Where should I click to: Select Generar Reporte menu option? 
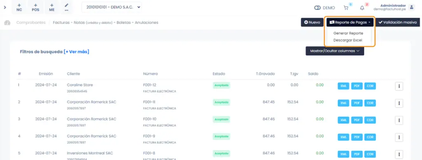(348, 33)
